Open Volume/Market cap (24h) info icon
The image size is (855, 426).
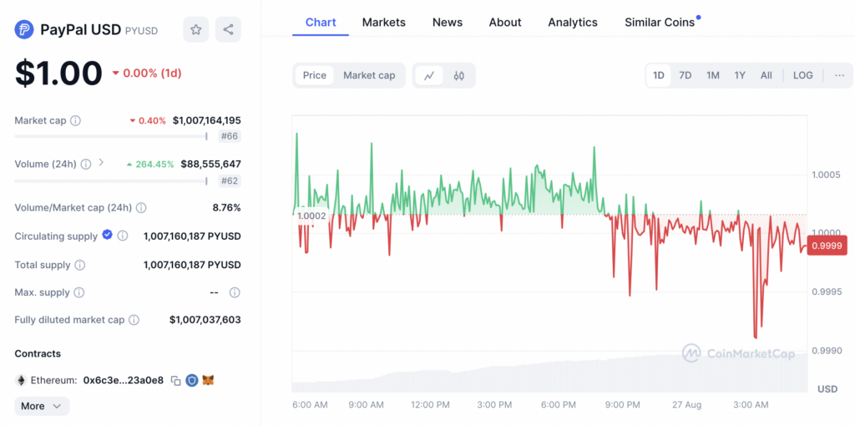point(141,208)
